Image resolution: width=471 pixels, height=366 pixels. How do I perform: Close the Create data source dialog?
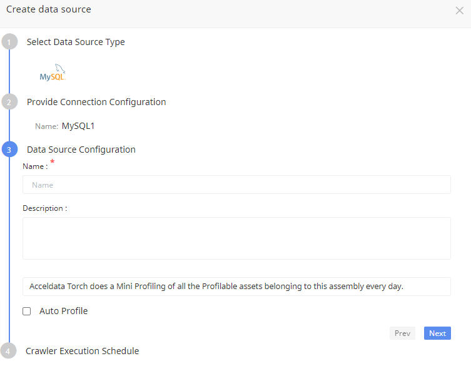pyautogui.click(x=459, y=11)
